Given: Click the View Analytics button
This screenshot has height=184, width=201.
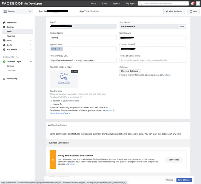Looking at the screenshot, I should (174, 11).
